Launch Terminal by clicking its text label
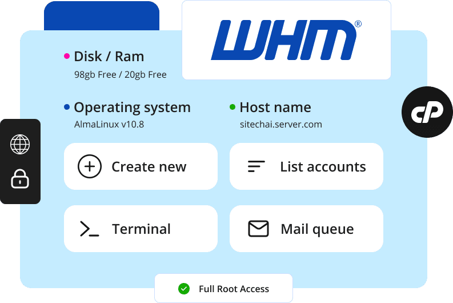This screenshot has width=453, height=303. (141, 229)
